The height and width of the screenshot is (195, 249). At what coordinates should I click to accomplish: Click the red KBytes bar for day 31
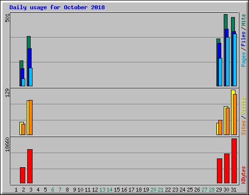(234, 161)
